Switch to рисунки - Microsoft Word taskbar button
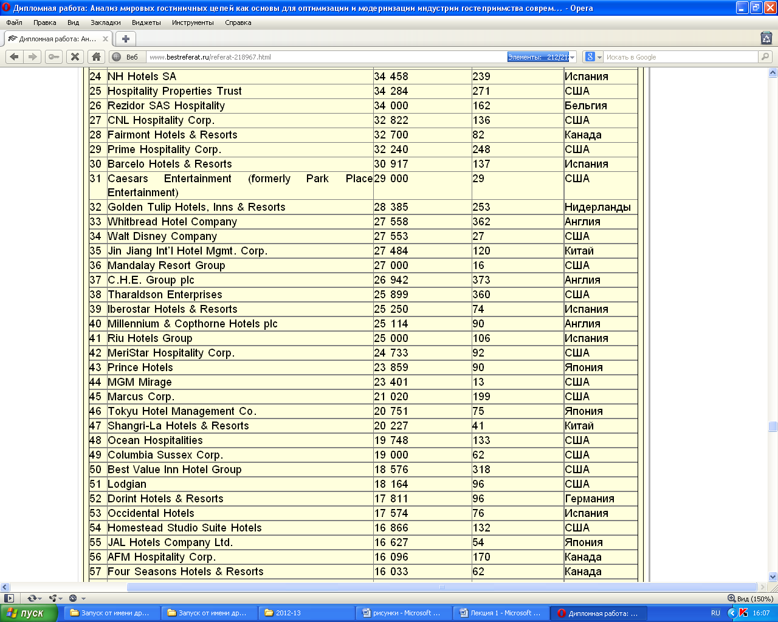778x622 pixels. tap(404, 613)
